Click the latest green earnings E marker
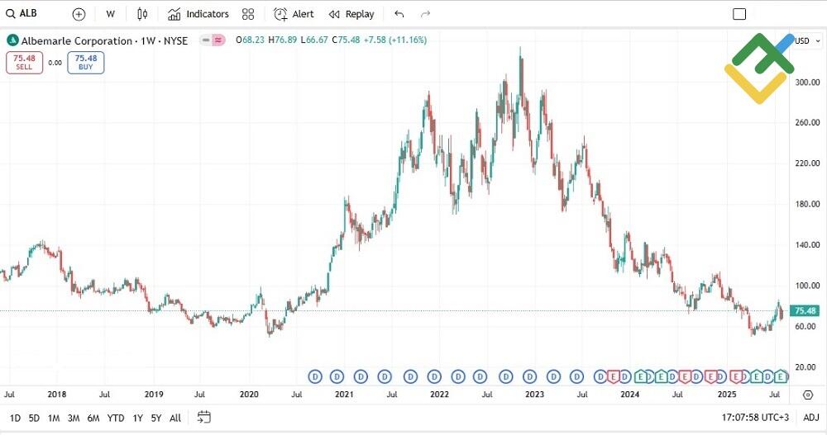Image resolution: width=827 pixels, height=435 pixels. pos(780,376)
